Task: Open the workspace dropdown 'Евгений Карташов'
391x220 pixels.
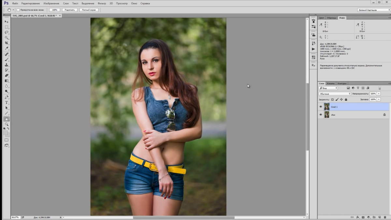Action: pos(373,10)
